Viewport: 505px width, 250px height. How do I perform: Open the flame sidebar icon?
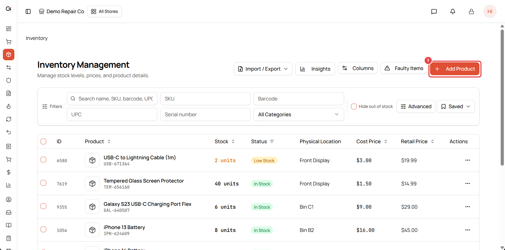(9, 106)
